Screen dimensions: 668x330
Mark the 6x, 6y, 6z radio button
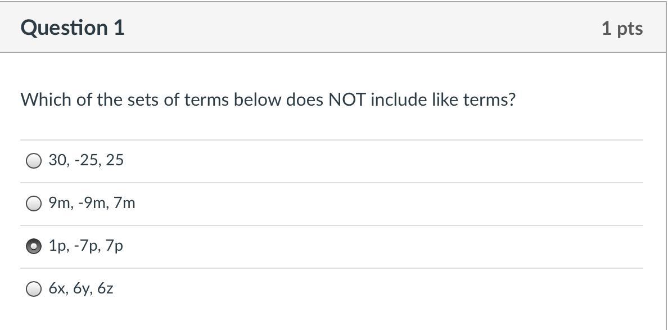34,289
